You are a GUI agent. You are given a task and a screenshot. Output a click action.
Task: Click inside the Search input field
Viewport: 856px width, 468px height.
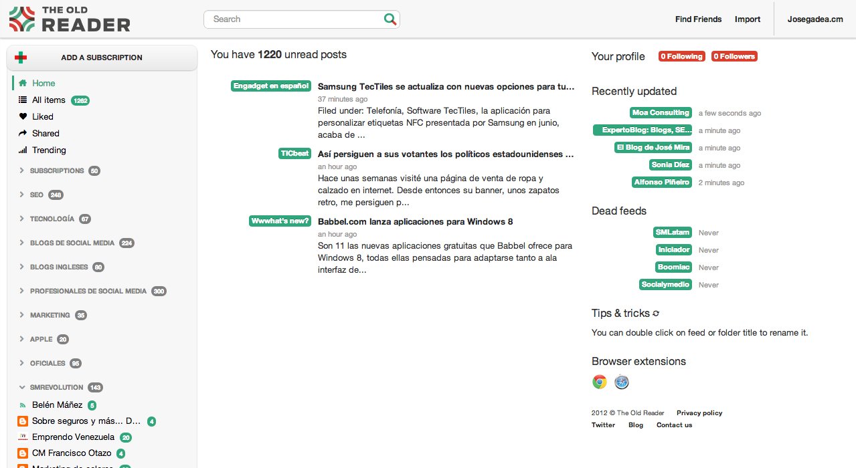point(288,19)
